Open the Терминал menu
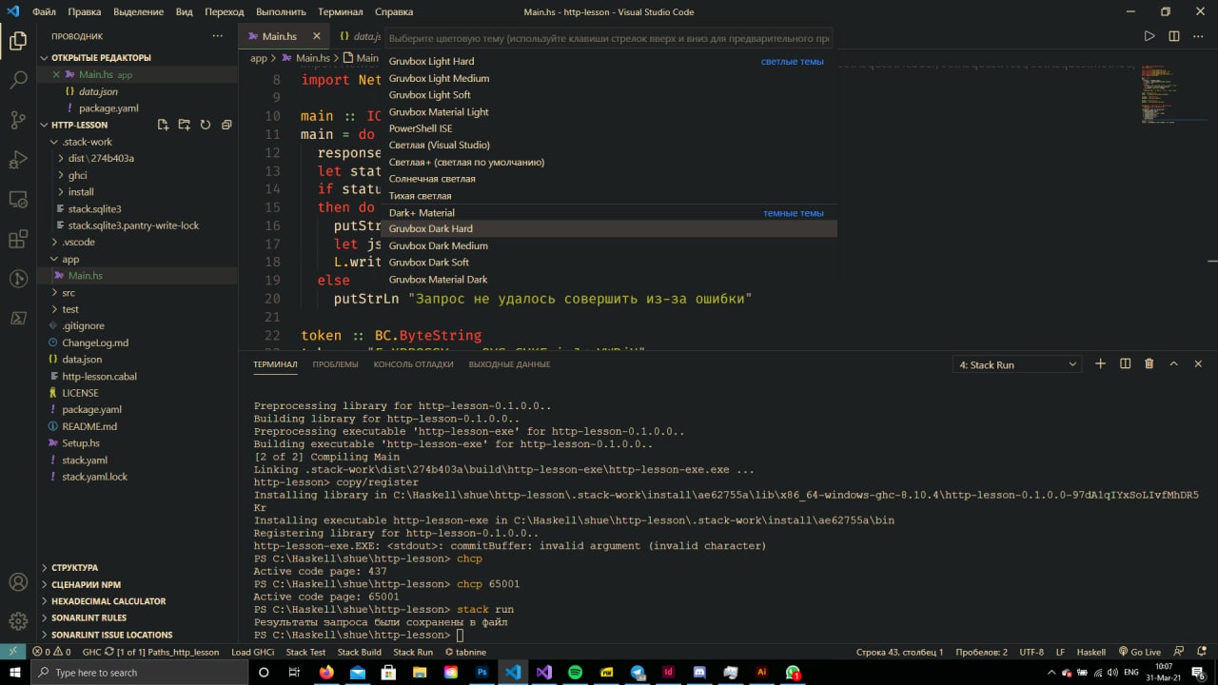Screen dimensions: 1218x685 pyautogui.click(x=341, y=12)
